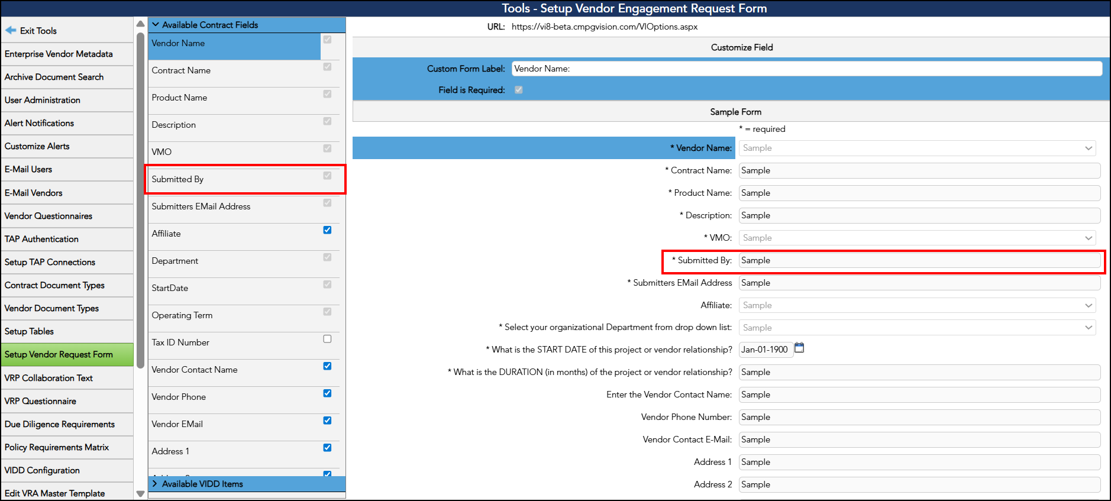Select the Submitted By contract field

pos(177,179)
